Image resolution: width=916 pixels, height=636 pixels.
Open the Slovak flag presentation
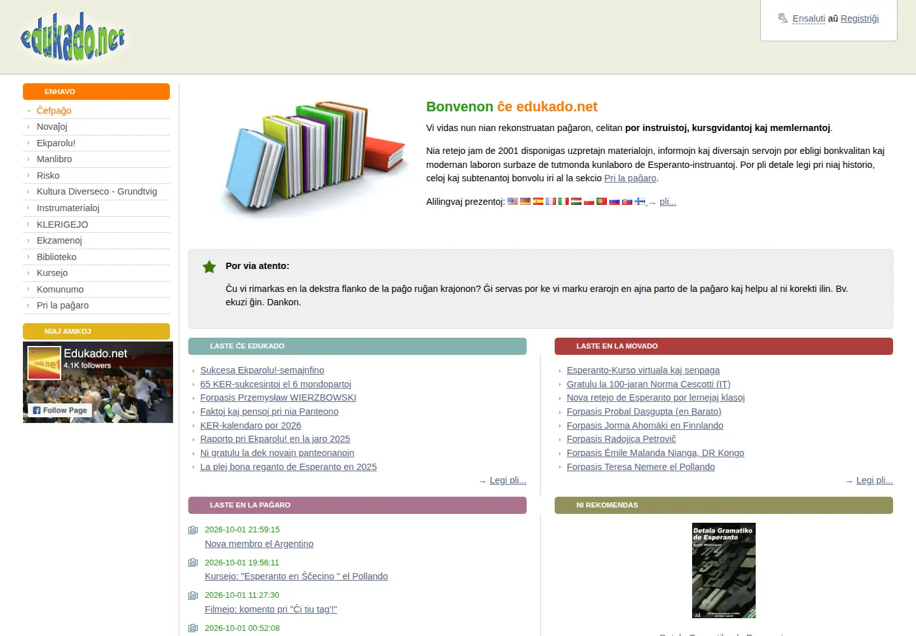[627, 202]
